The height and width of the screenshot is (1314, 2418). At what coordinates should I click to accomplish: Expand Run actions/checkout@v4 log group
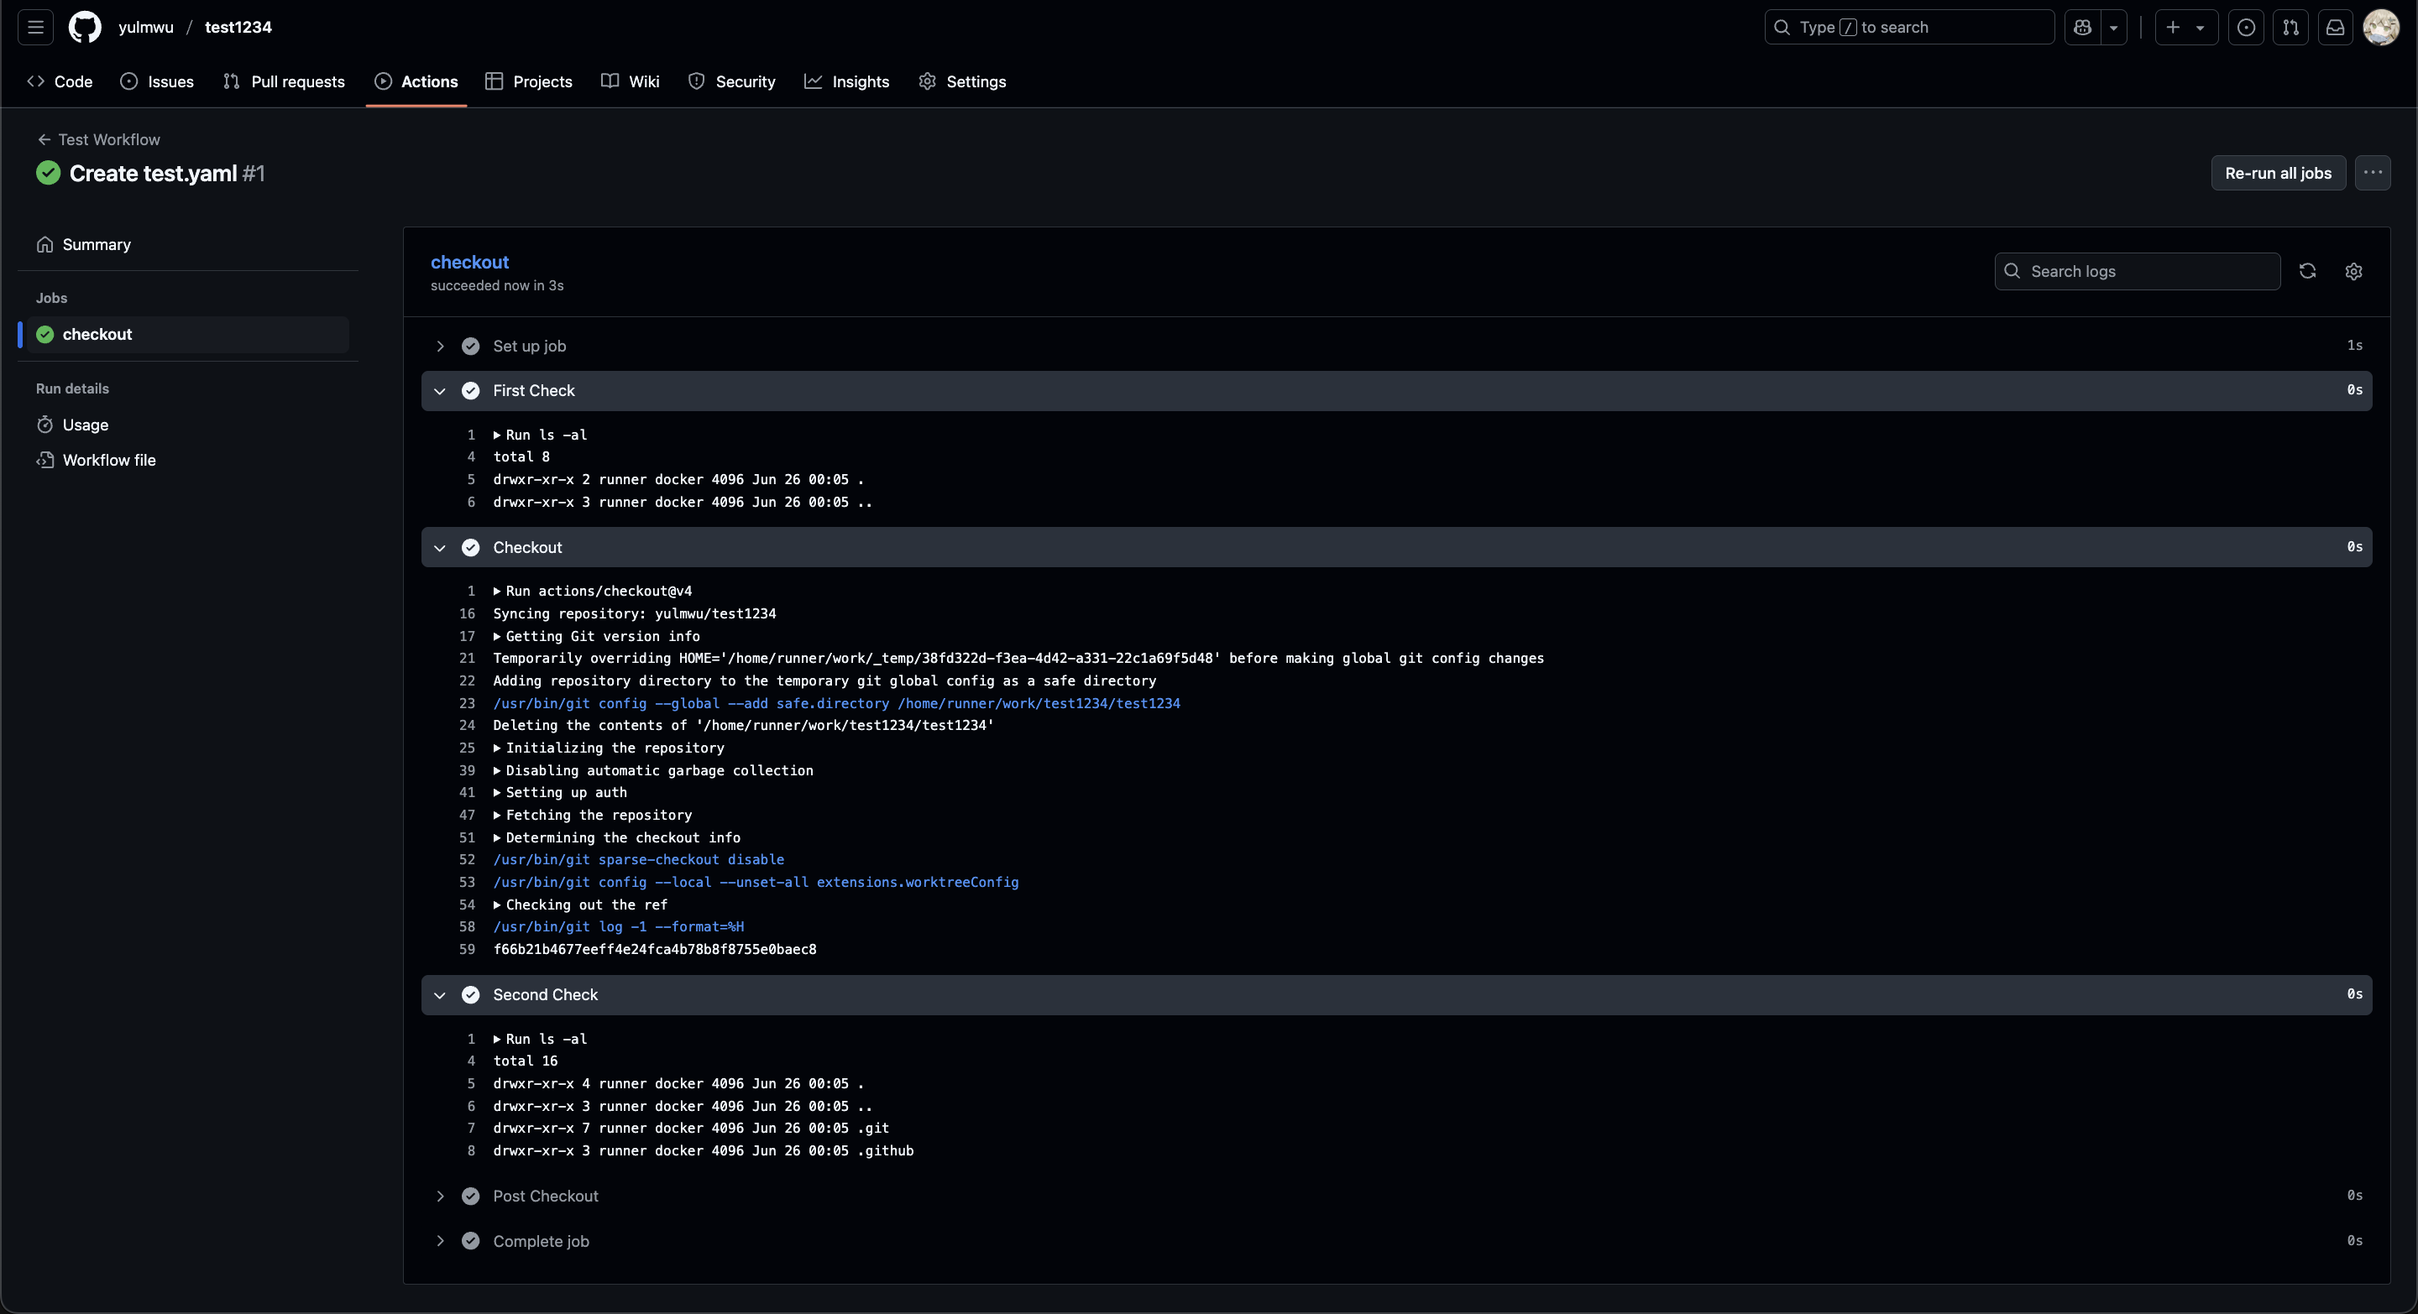[498, 591]
